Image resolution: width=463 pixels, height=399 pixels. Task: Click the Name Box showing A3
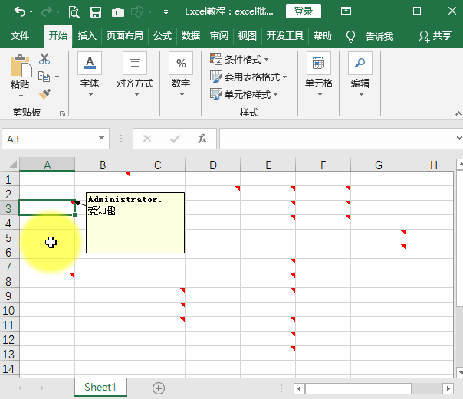[50, 139]
